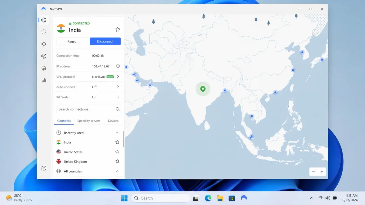Switch to Devices tab

[113, 121]
